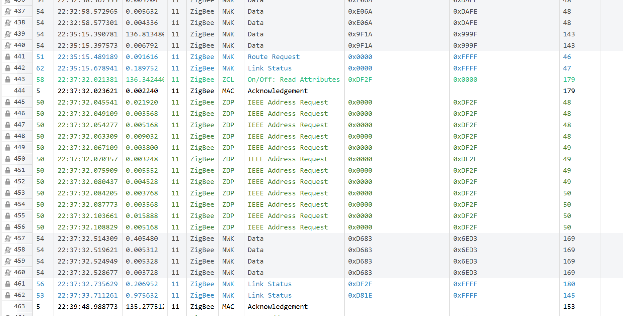Click the crossed-out lock icon on packet 439
623x316 pixels.
click(8, 34)
